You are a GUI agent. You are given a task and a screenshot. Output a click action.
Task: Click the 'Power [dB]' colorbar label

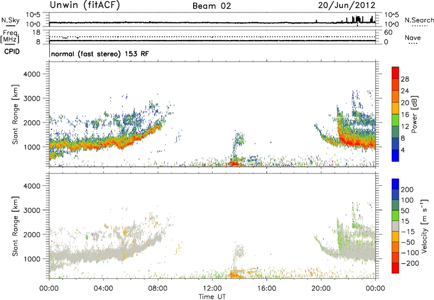414,114
